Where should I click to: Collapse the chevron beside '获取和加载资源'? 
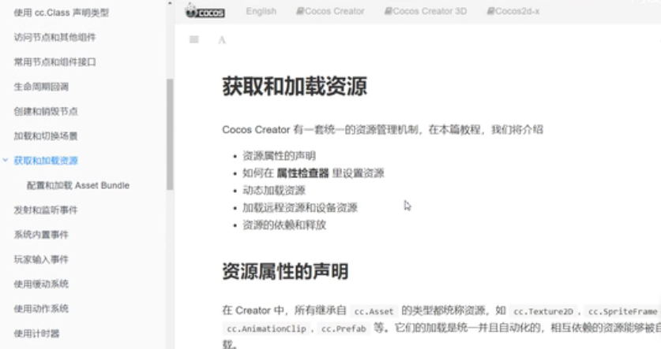pyautogui.click(x=5, y=160)
